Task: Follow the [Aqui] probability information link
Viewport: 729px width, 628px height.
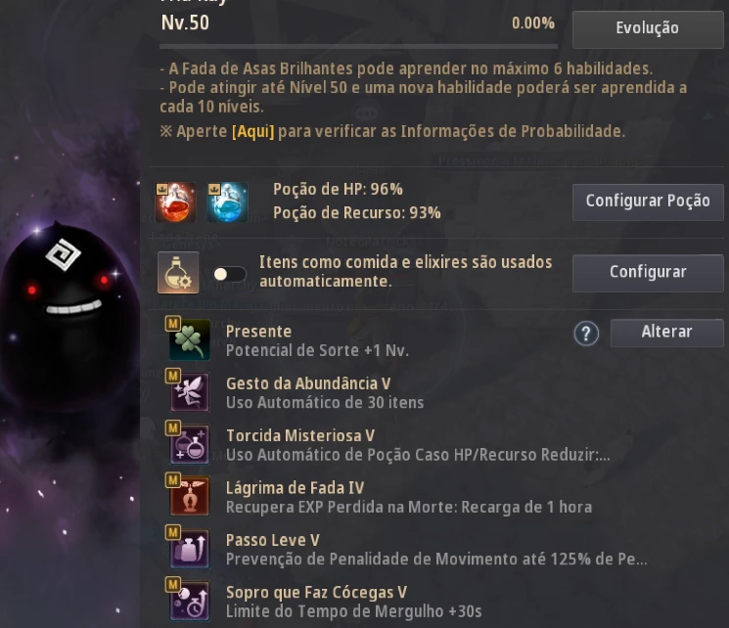Action: coord(252,131)
